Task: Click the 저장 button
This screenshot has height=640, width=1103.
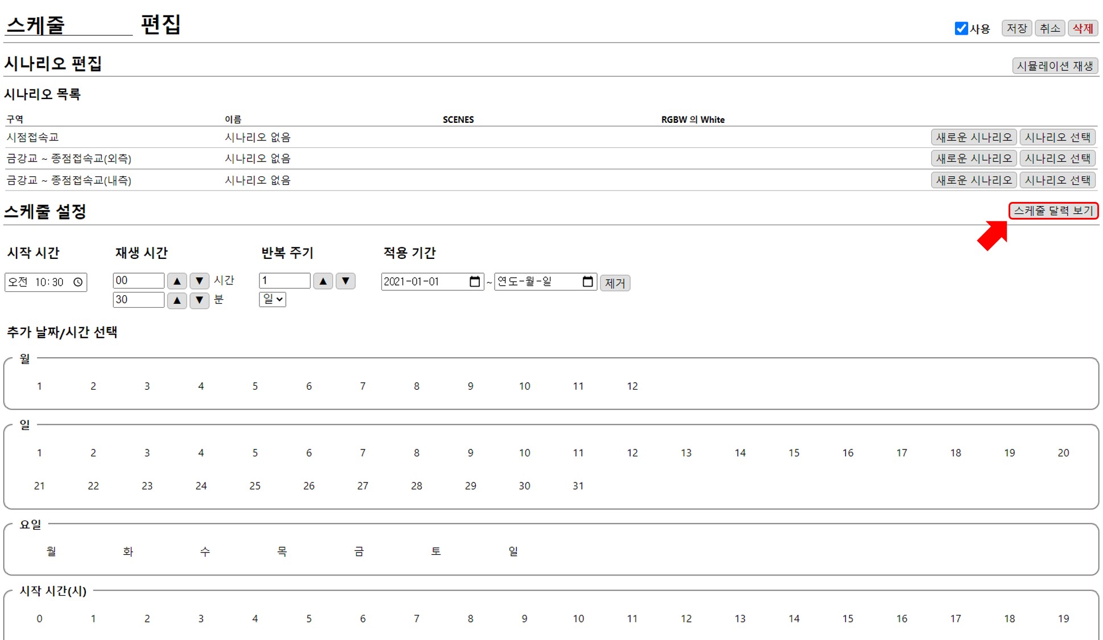Action: pos(1016,28)
